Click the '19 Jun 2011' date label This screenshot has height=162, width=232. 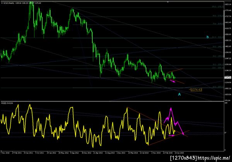(28, 153)
